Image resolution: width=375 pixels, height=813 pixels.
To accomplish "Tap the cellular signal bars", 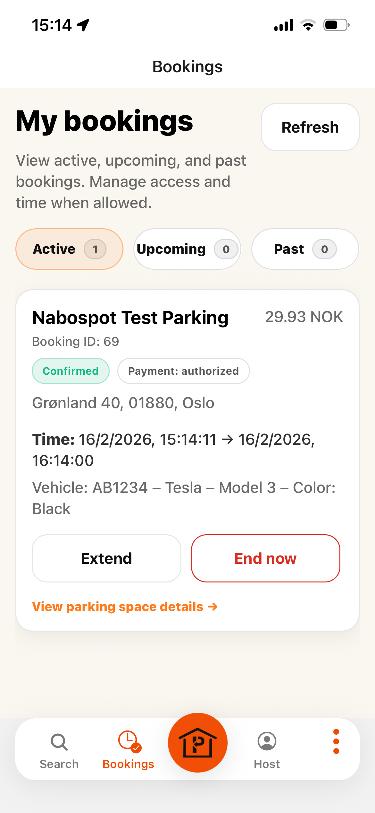I will 284,25.
